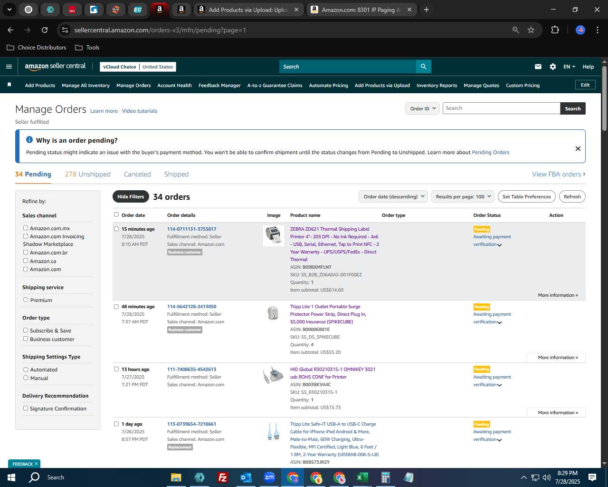Open the Order ID search type dropdown
This screenshot has width=608, height=487.
422,108
